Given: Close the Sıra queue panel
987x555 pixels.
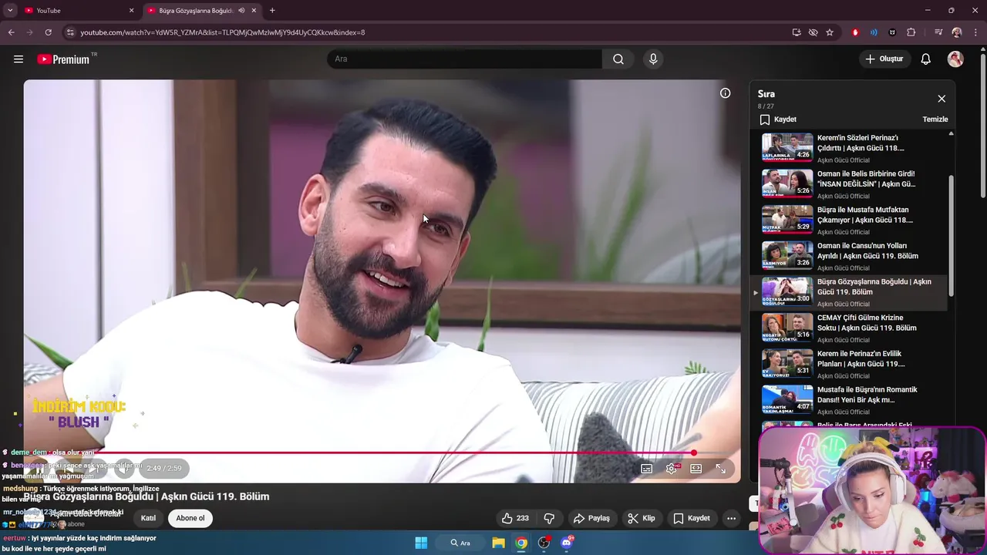Looking at the screenshot, I should click(942, 99).
